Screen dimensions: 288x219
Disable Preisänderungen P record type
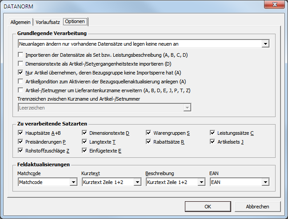click(x=21, y=141)
